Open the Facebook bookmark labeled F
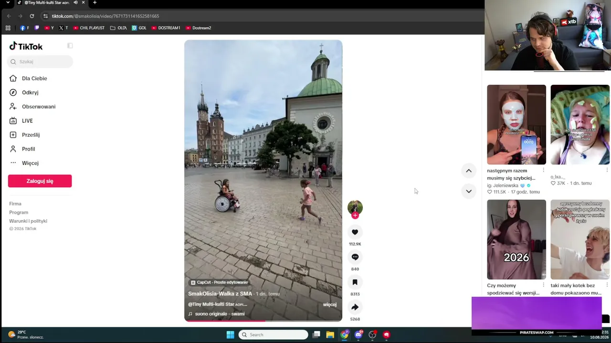 click(x=24, y=28)
